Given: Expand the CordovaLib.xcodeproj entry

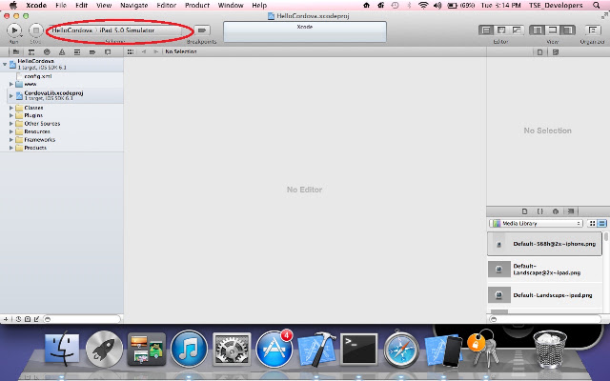Looking at the screenshot, I should 11,95.
